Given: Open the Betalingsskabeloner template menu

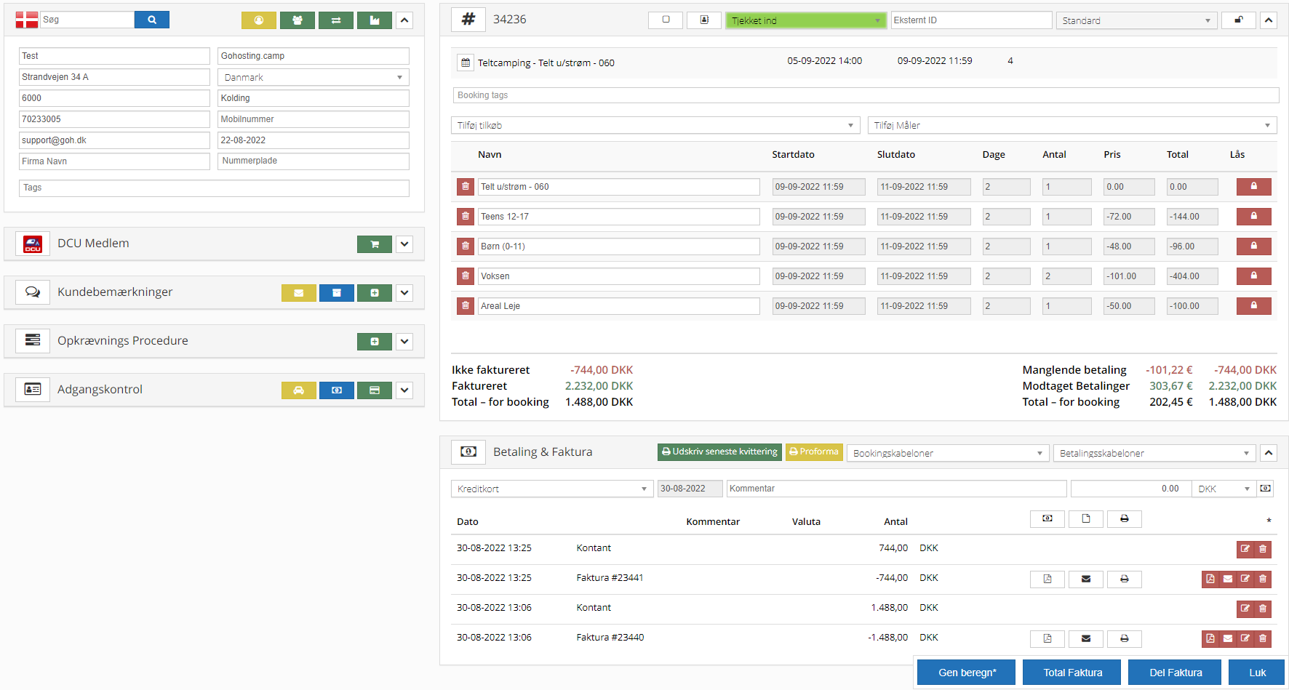Looking at the screenshot, I should [1154, 453].
